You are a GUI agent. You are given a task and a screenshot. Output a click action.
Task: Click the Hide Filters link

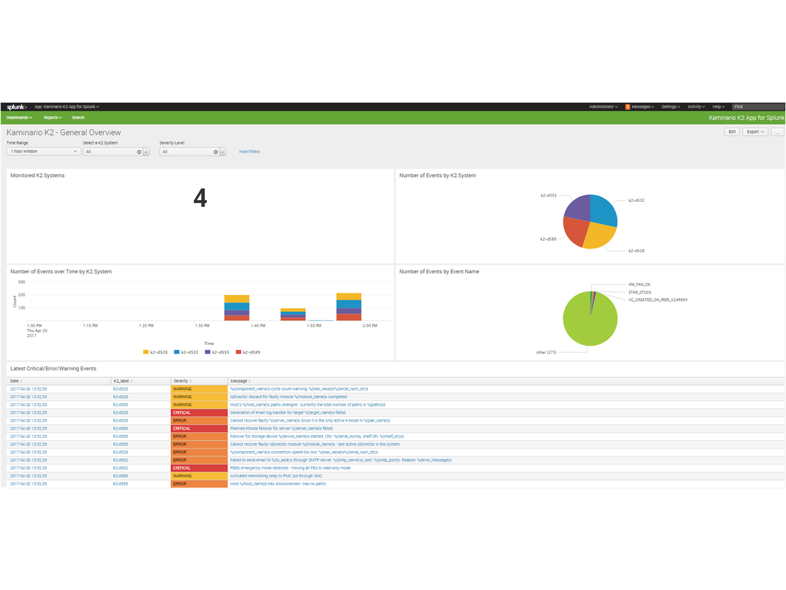249,151
